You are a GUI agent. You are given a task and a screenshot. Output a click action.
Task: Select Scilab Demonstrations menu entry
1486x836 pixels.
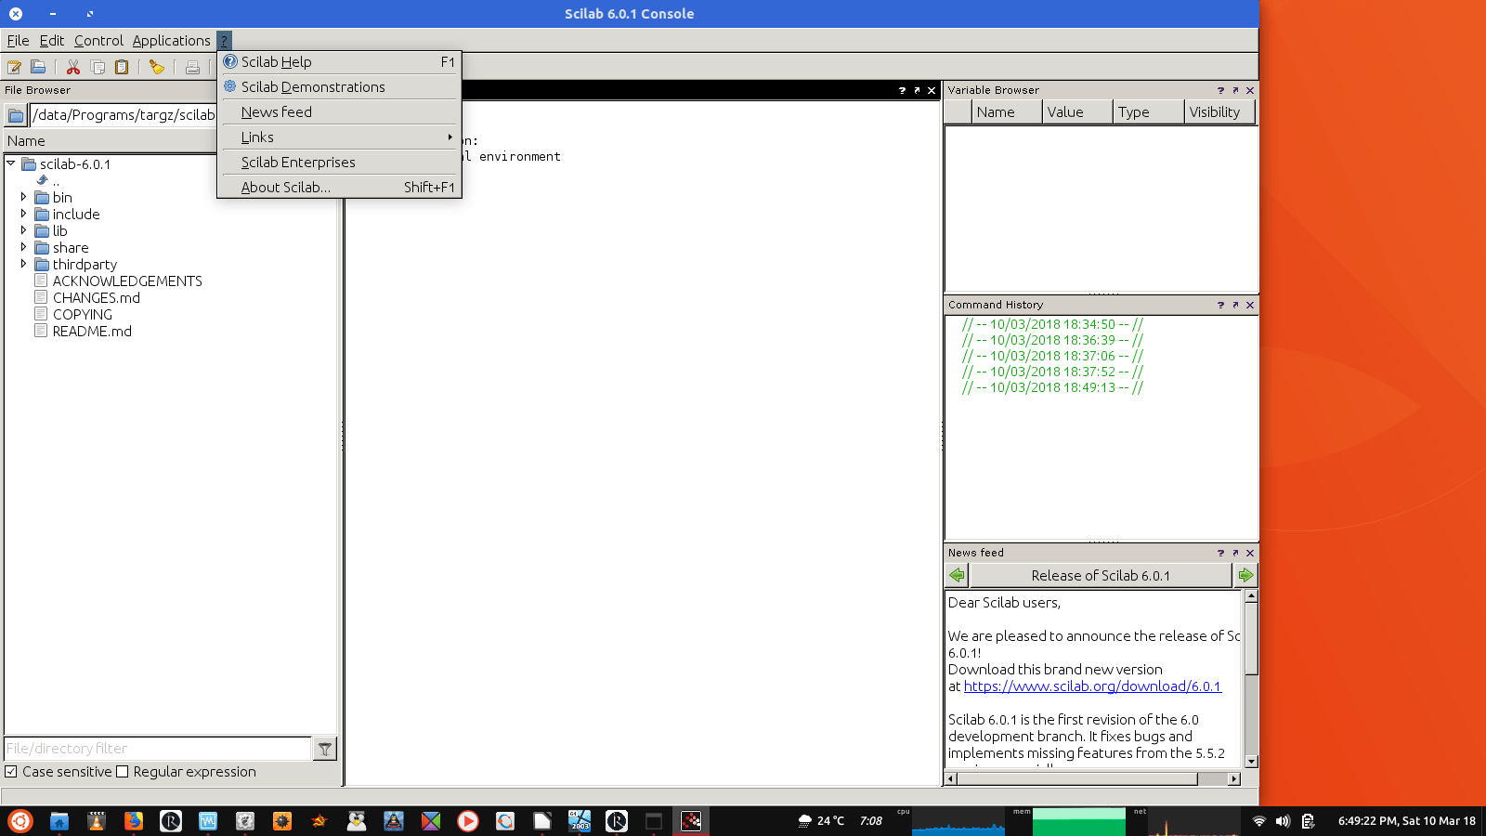point(339,87)
